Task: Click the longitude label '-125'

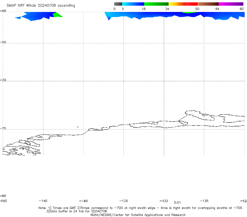Action: pos(204,201)
